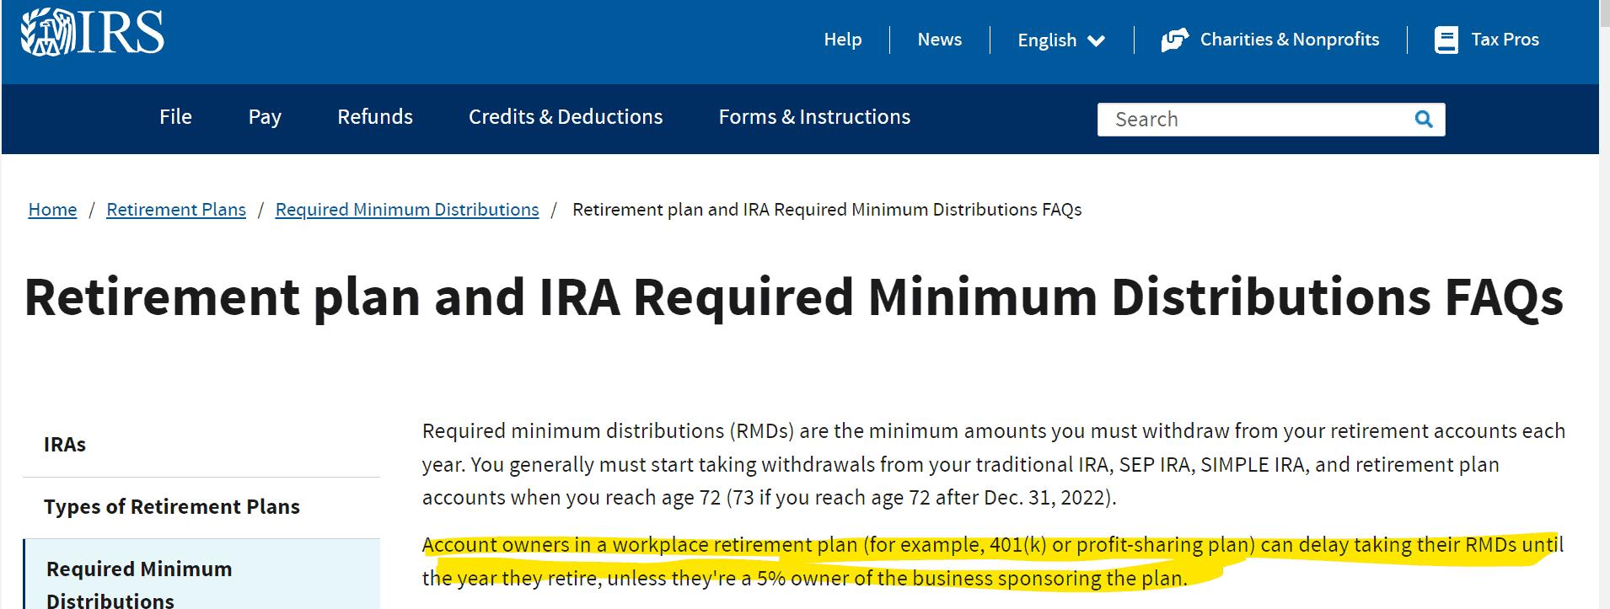
Task: Expand the English language dropdown chevron
Action: click(x=1096, y=40)
